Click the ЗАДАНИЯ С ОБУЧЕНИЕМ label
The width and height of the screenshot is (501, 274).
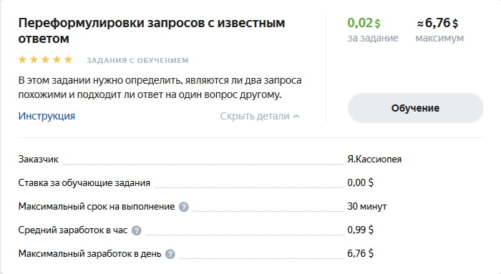coord(137,60)
